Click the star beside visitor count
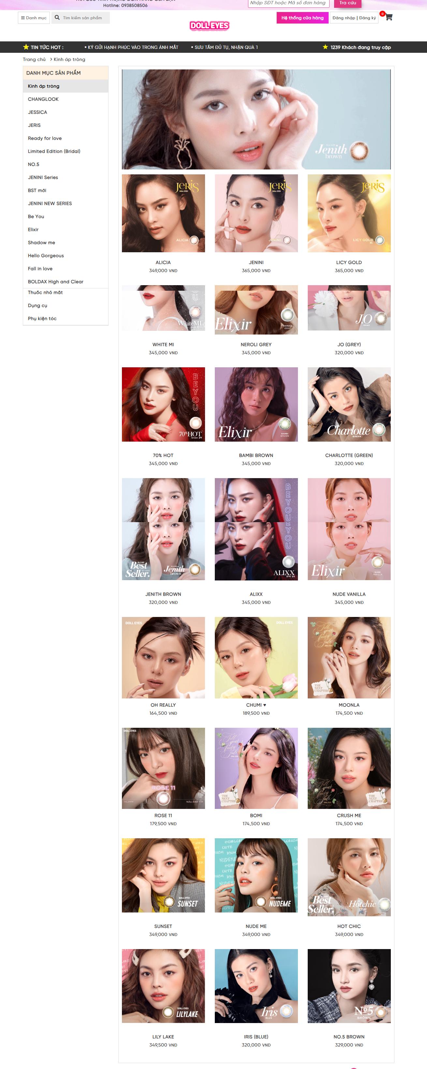 point(325,47)
